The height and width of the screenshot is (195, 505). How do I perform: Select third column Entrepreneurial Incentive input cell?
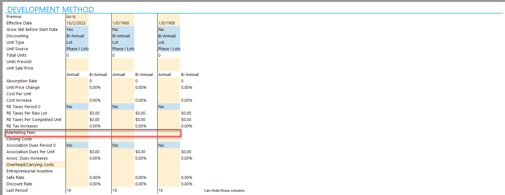click(x=169, y=171)
